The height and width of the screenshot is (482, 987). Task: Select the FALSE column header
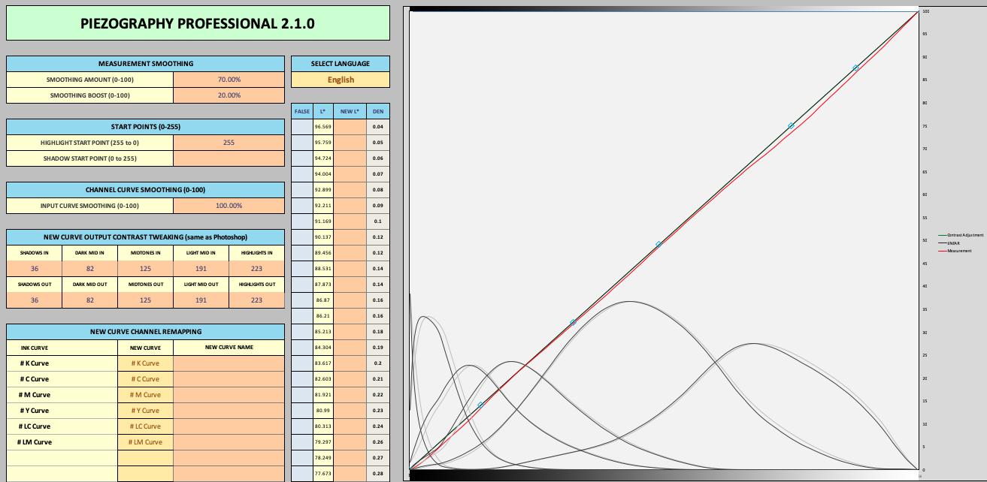pos(302,111)
